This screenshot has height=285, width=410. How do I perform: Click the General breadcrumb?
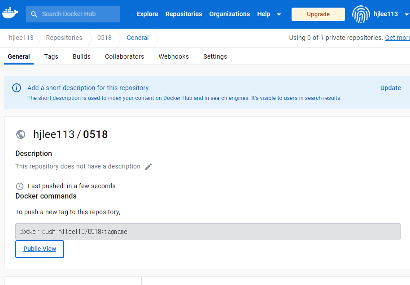click(x=138, y=38)
